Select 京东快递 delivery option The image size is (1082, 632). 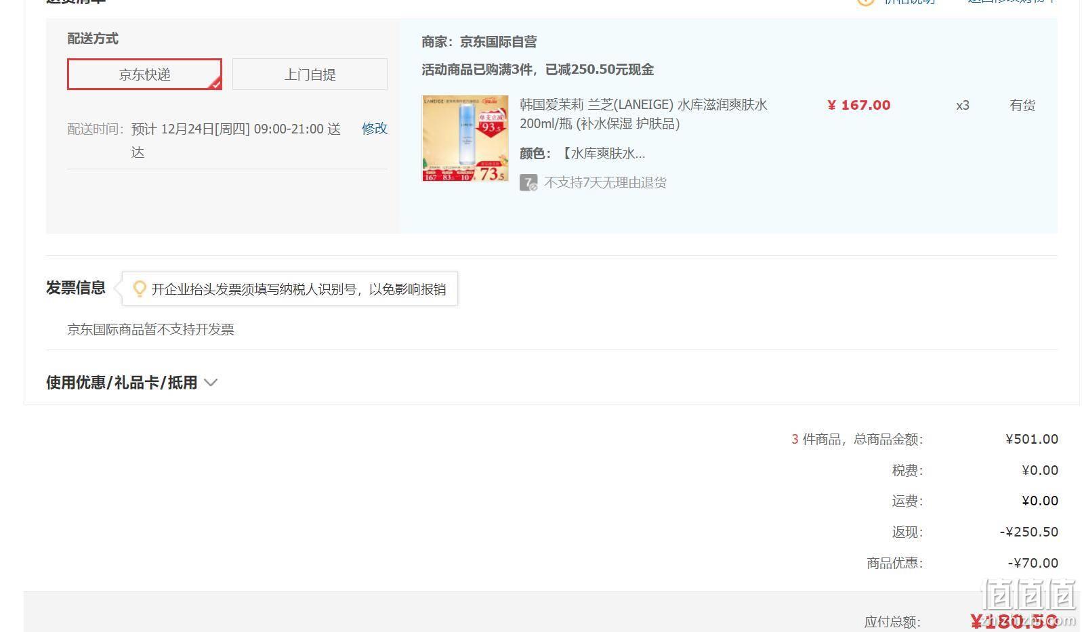(144, 75)
